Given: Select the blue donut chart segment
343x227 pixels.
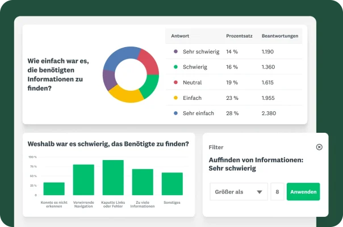Looking at the screenshot, I should (119, 56).
